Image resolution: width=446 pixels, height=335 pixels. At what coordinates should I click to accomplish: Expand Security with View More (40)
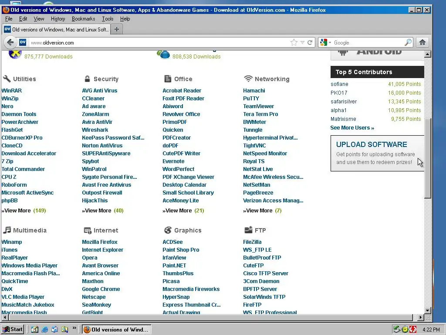[103, 211]
